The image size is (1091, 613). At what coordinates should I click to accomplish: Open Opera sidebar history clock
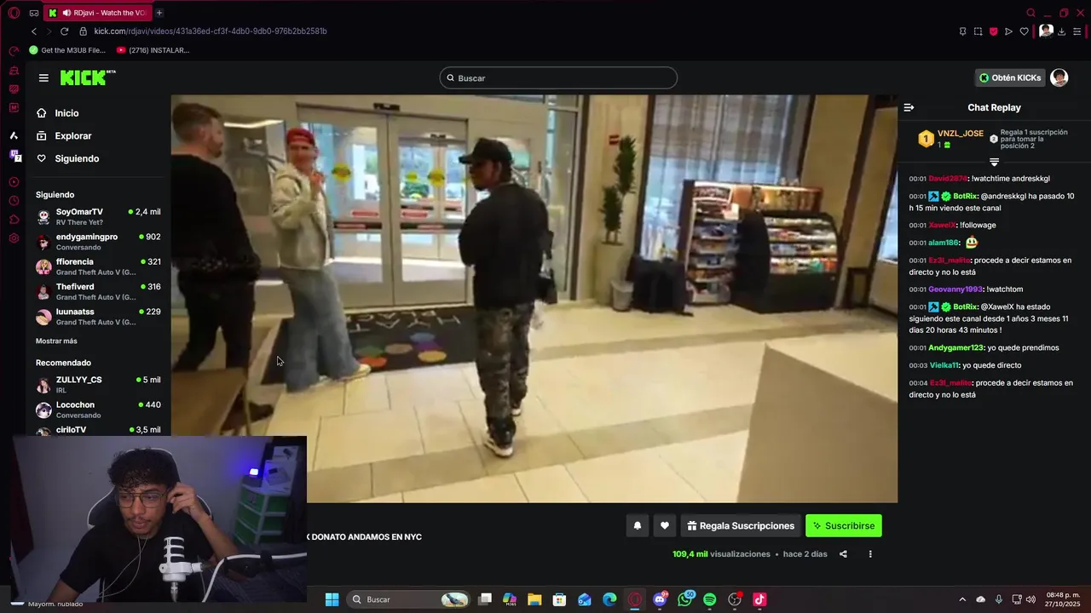tap(14, 201)
